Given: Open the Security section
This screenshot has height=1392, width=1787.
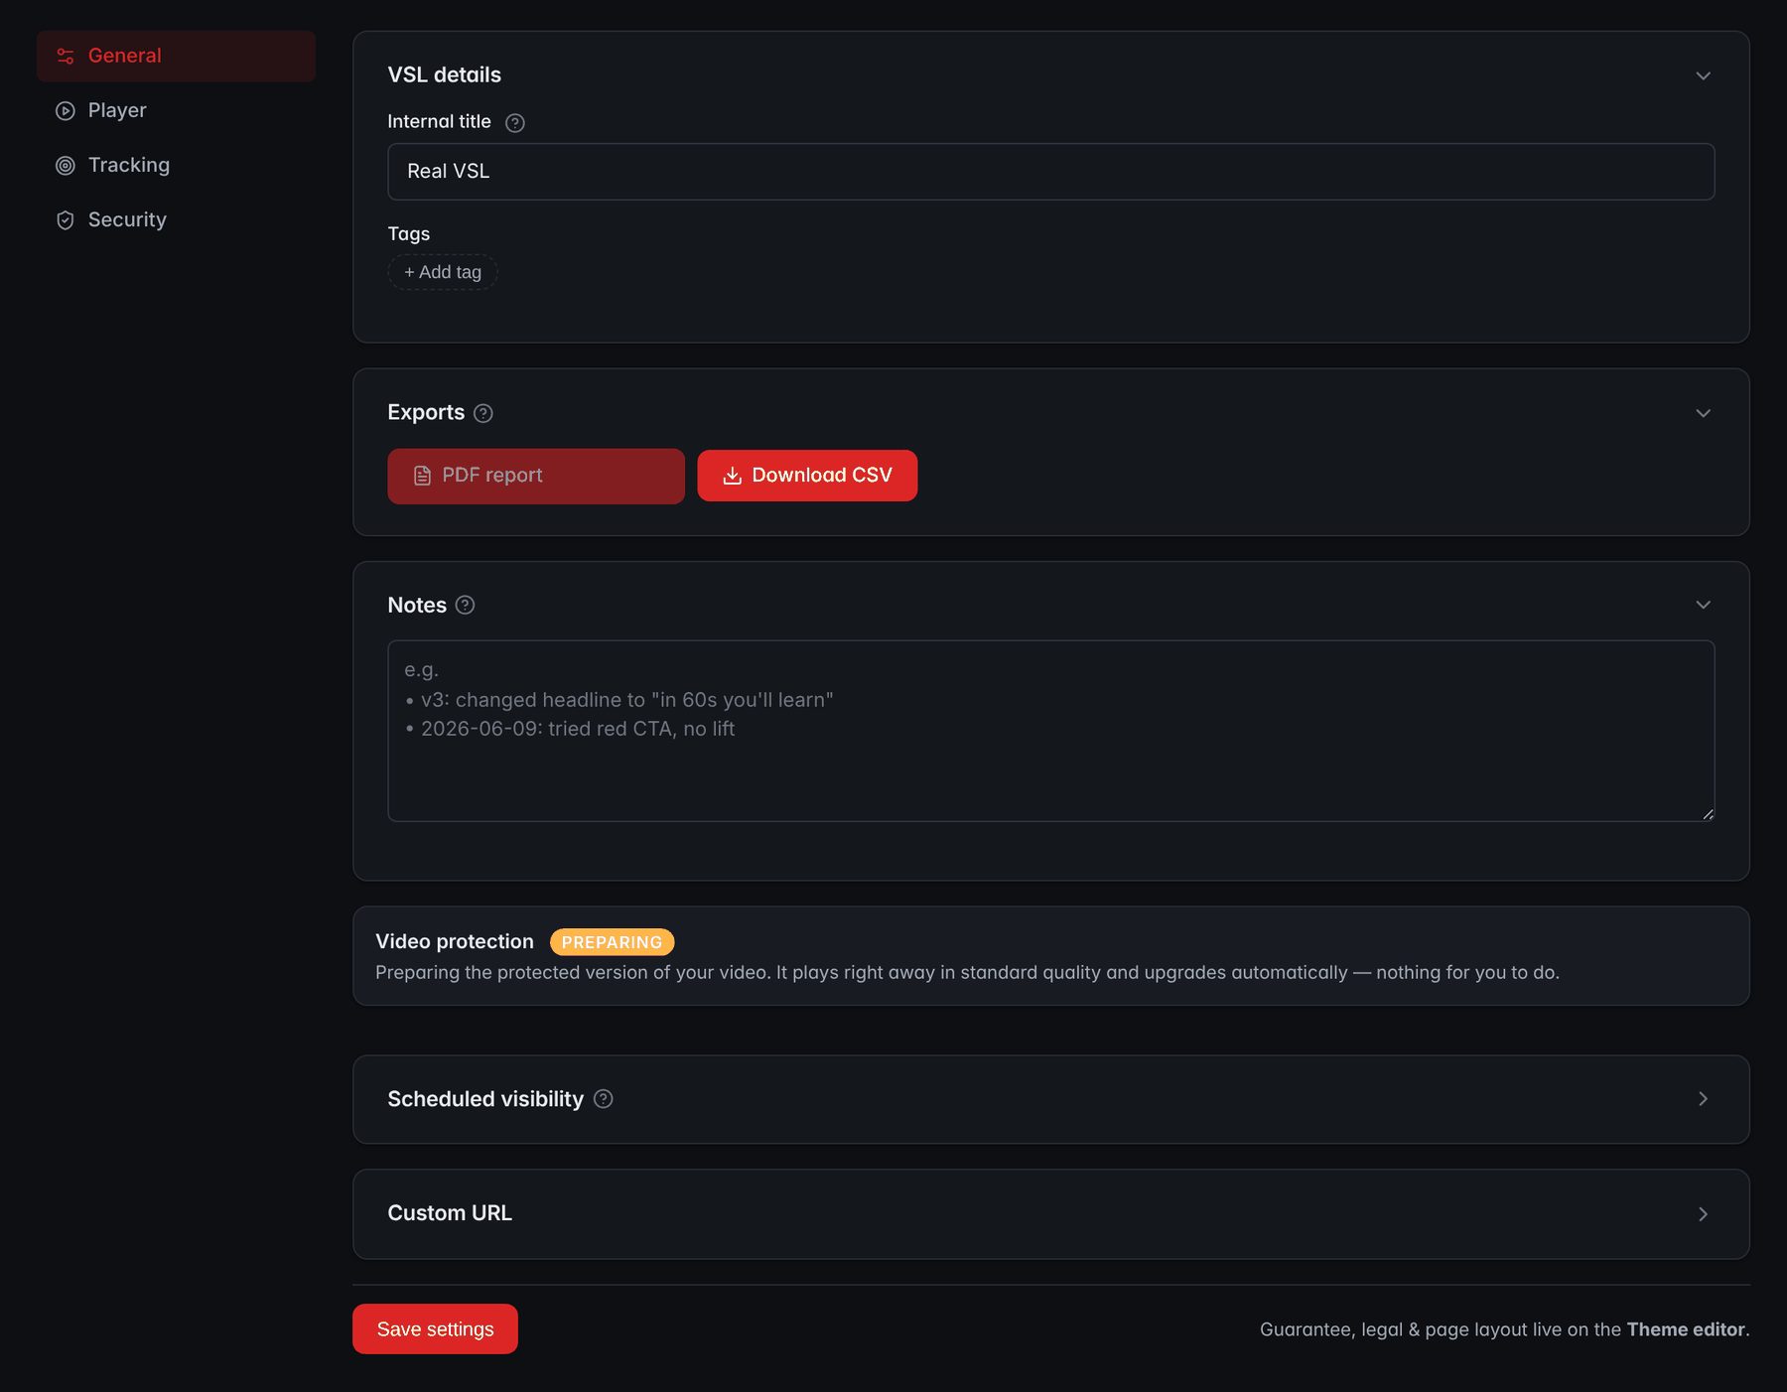Looking at the screenshot, I should (x=176, y=219).
